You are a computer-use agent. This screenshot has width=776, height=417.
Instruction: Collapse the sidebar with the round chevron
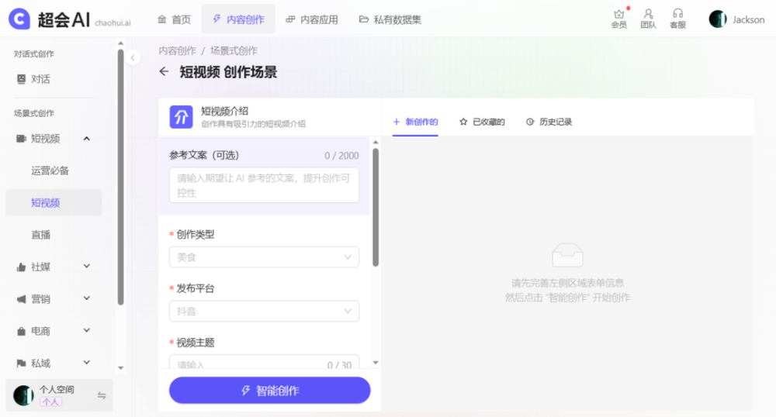click(x=133, y=58)
